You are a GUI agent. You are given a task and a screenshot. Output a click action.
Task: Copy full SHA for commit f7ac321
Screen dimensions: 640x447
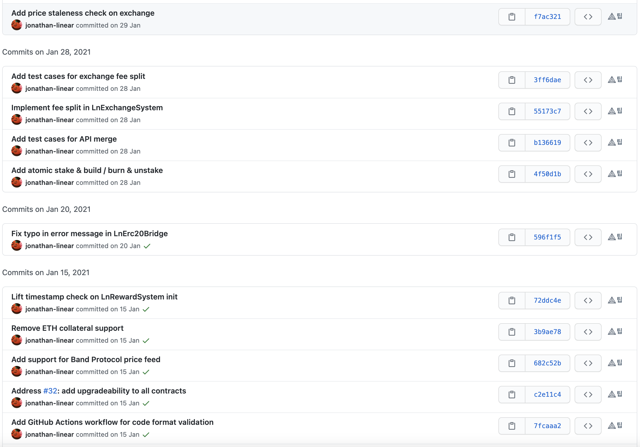click(x=512, y=17)
